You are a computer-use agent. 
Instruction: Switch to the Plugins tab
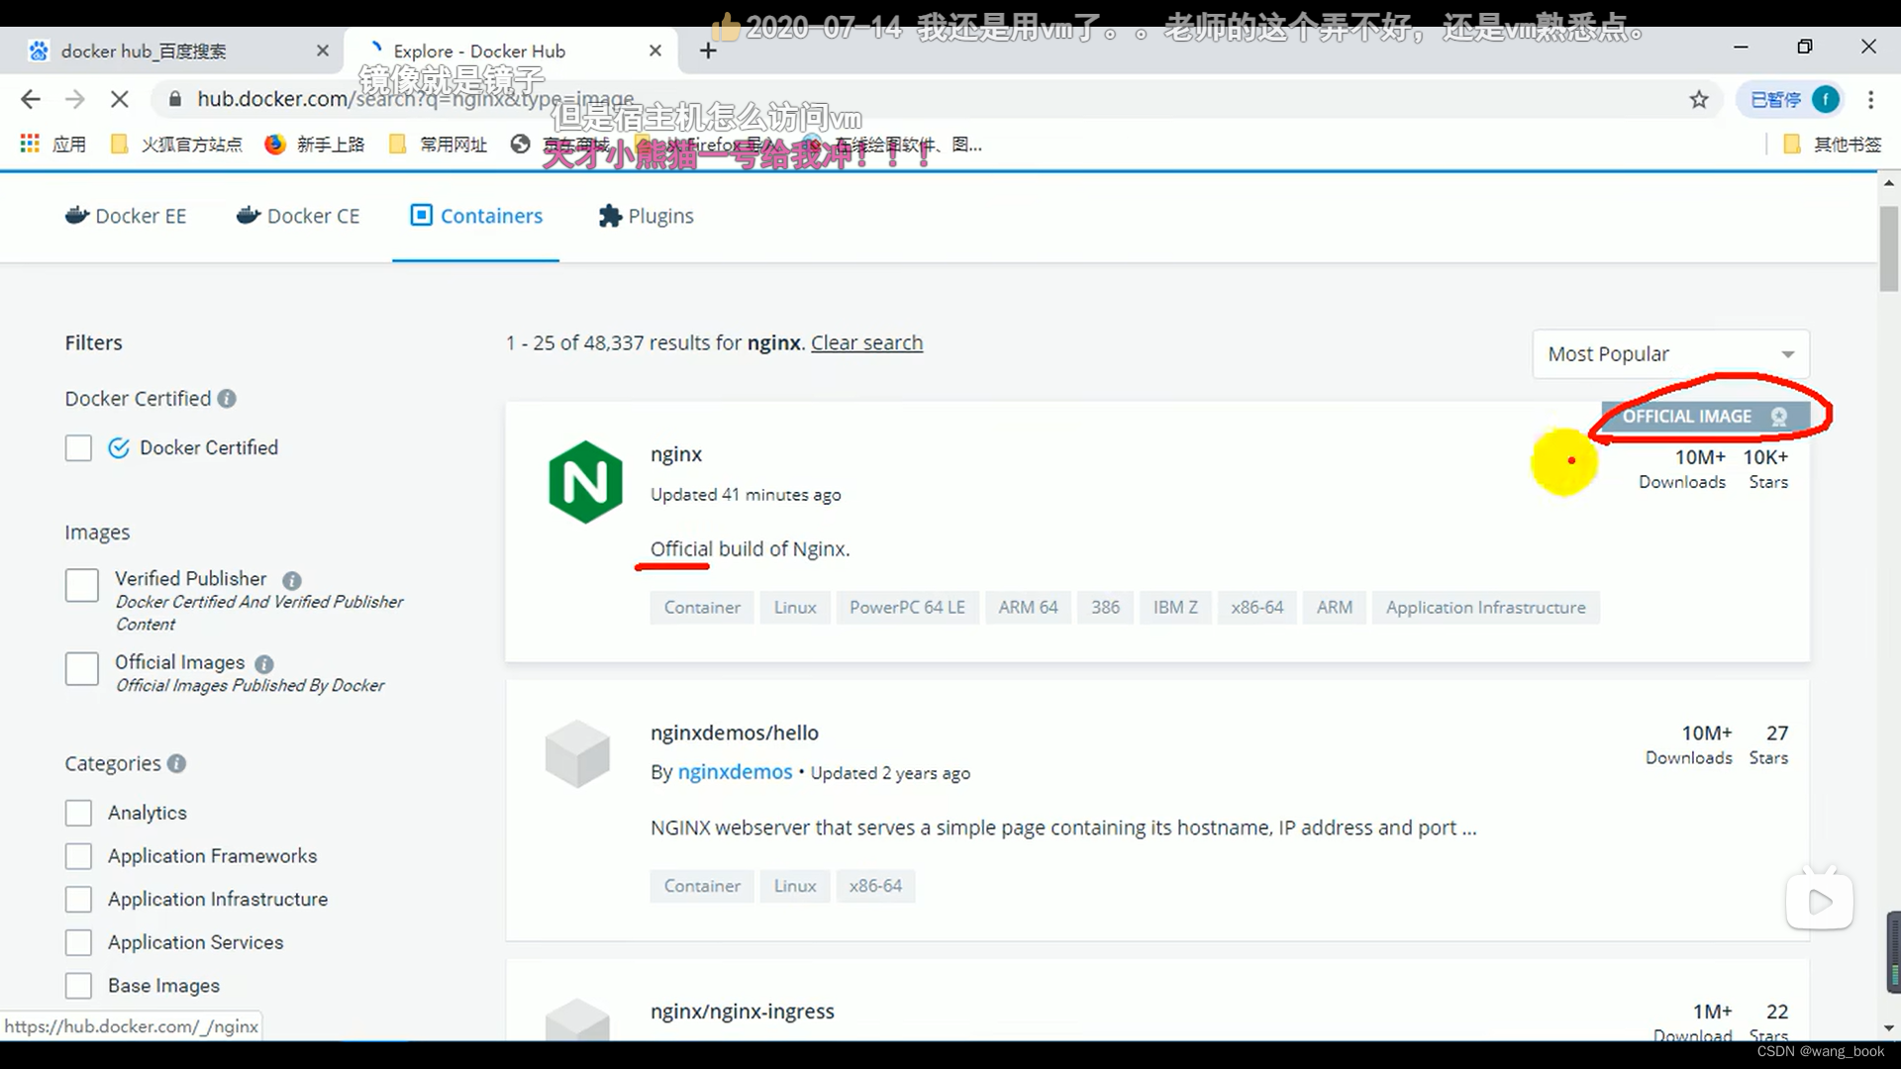pyautogui.click(x=646, y=216)
